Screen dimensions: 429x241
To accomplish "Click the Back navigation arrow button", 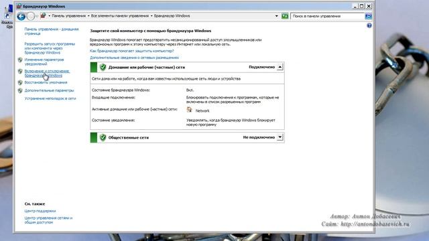I will [21, 16].
